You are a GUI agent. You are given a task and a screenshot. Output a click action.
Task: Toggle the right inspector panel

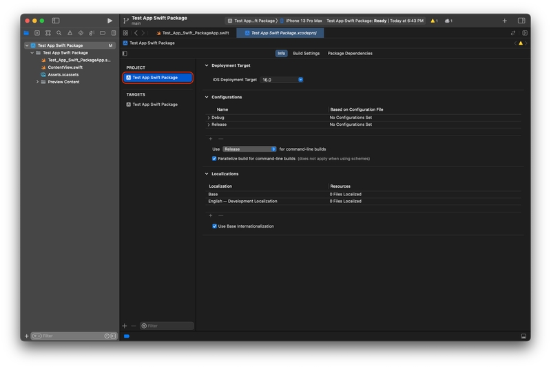tap(521, 21)
